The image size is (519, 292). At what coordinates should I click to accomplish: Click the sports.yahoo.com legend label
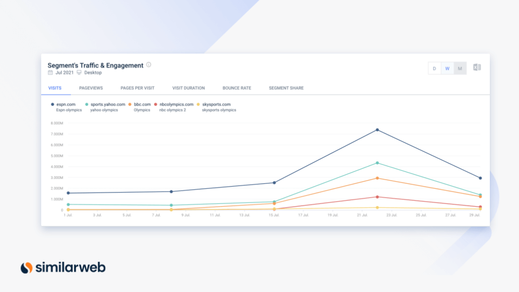click(108, 104)
